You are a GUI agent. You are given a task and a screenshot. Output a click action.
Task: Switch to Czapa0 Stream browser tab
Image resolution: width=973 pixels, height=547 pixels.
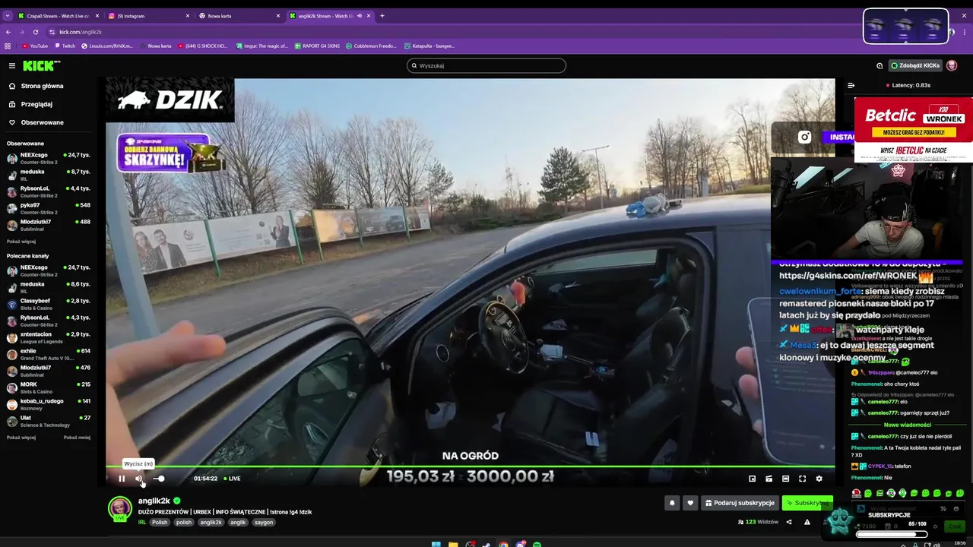tap(57, 16)
